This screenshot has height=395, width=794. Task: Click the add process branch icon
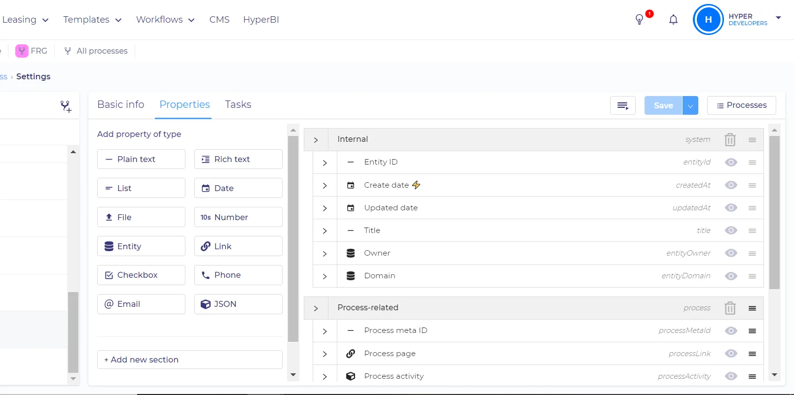click(66, 106)
